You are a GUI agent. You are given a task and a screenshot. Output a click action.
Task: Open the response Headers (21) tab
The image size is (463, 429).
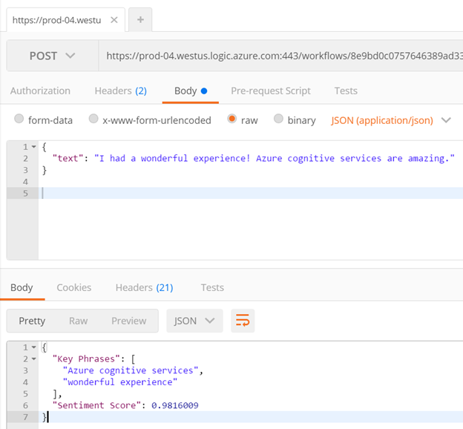tap(144, 287)
